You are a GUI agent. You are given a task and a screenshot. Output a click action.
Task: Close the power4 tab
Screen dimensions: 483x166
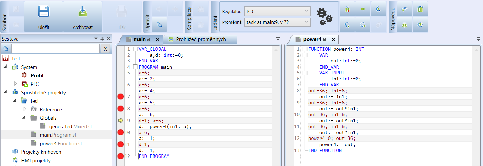(x=333, y=39)
